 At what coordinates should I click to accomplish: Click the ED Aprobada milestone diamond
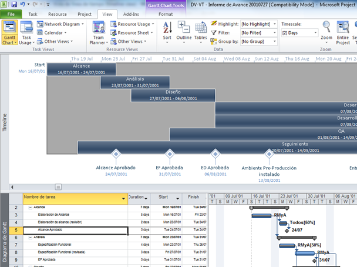tap(215, 154)
